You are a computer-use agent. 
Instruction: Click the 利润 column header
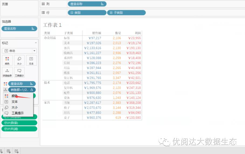pos(138,33)
